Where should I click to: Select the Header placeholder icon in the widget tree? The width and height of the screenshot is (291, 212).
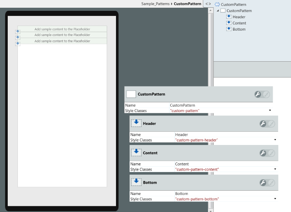[229, 17]
